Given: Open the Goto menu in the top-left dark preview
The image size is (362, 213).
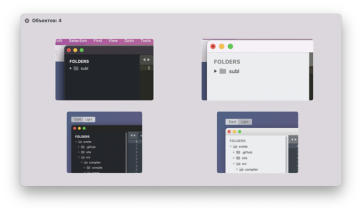Looking at the screenshot, I should click(x=129, y=41).
